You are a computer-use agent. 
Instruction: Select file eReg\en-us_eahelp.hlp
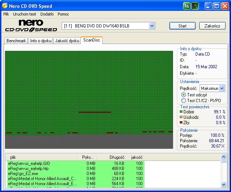[76, 169]
